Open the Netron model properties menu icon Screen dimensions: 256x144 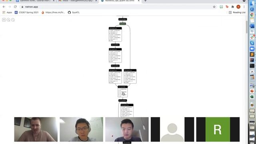pyautogui.click(x=4, y=20)
